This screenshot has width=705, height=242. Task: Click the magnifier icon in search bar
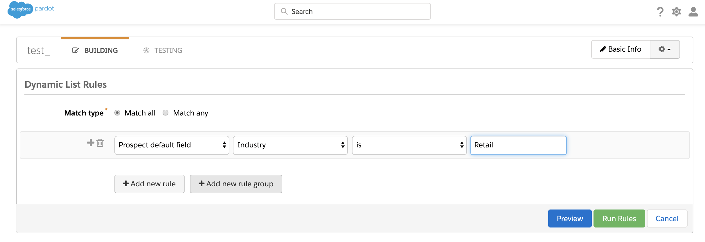pyautogui.click(x=284, y=11)
